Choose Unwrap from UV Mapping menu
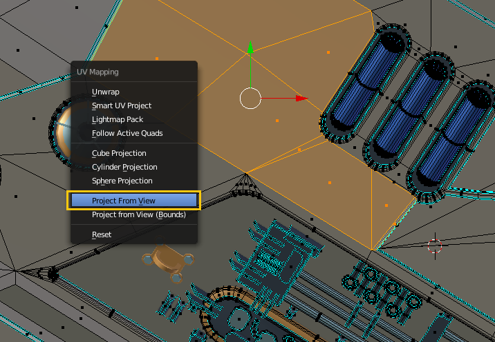Screen dimensions: 495x342 (134, 92)
